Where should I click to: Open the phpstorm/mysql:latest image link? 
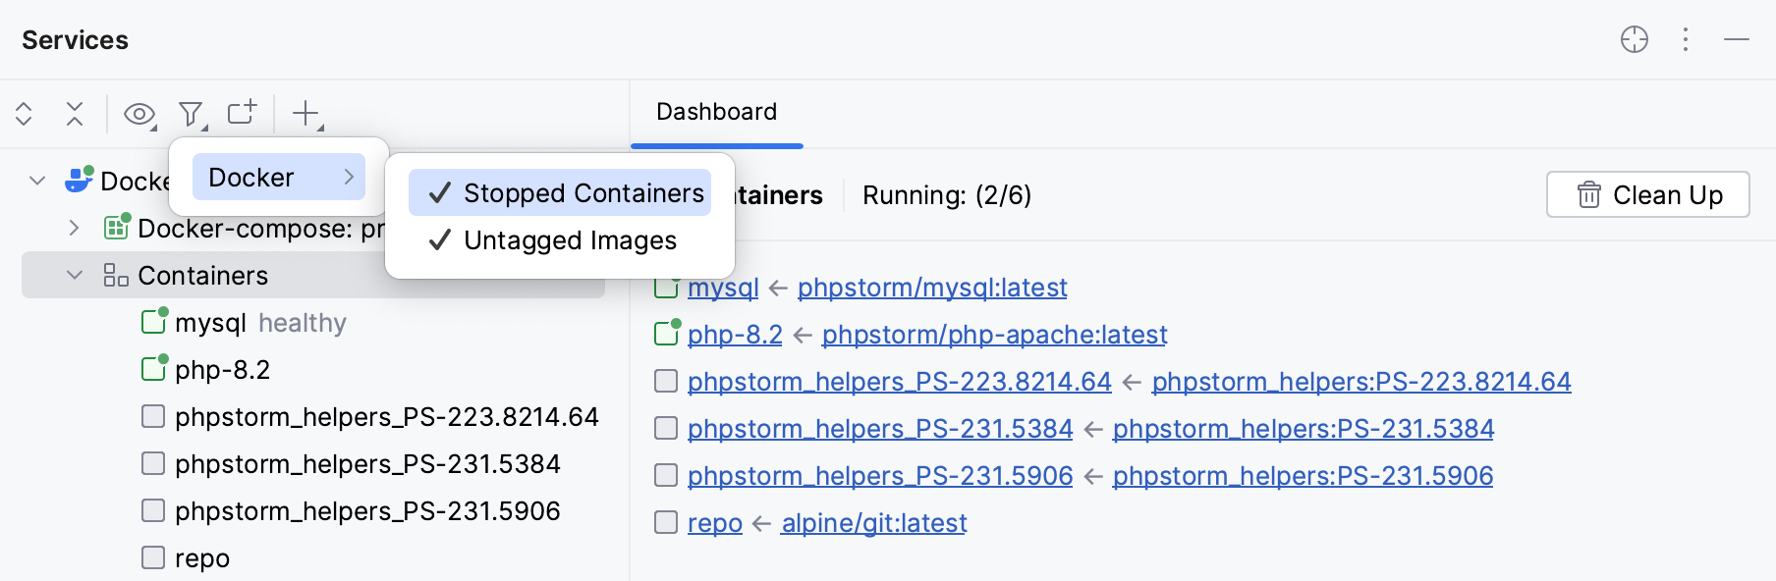coord(931,288)
